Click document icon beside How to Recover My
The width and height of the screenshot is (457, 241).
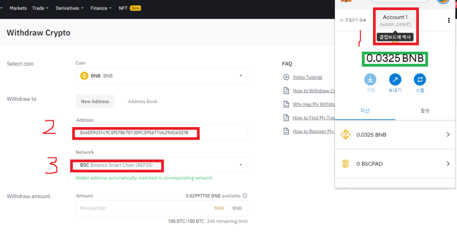286,131
